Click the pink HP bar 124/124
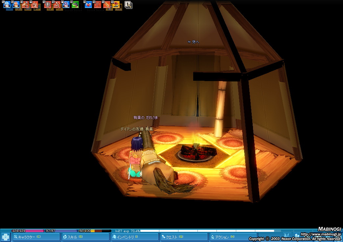343x242 pixels. [x=28, y=231]
